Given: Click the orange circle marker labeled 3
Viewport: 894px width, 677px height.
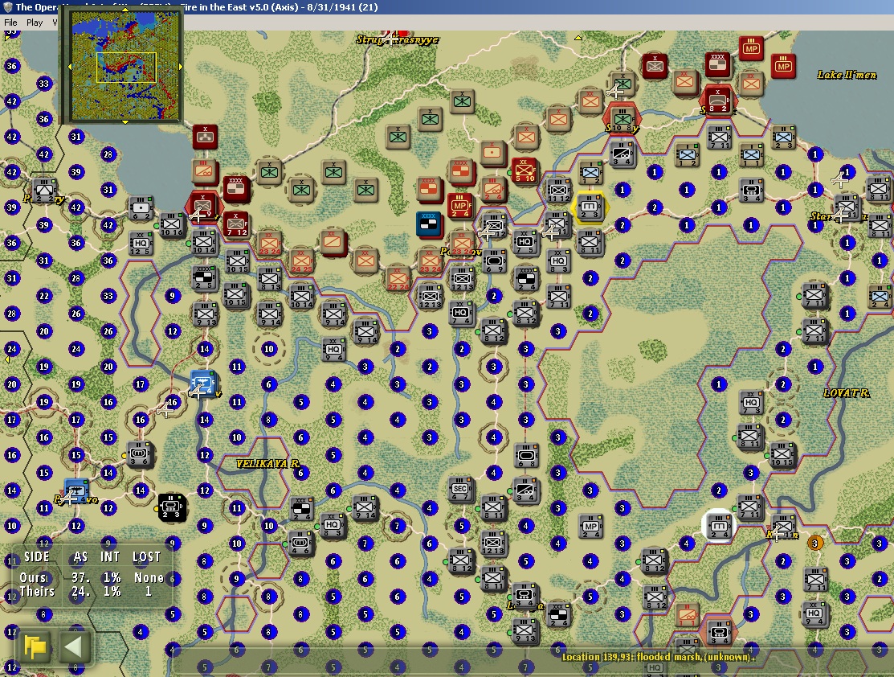Looking at the screenshot, I should click(x=814, y=543).
